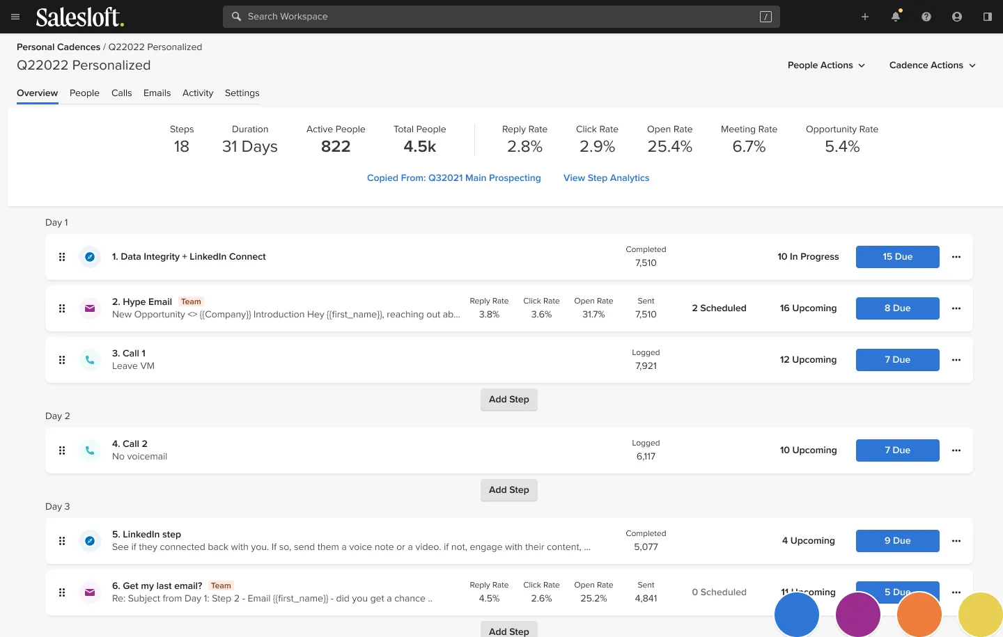This screenshot has width=1003, height=637.
Task: Expand the Cadence Actions dropdown
Action: 932,65
